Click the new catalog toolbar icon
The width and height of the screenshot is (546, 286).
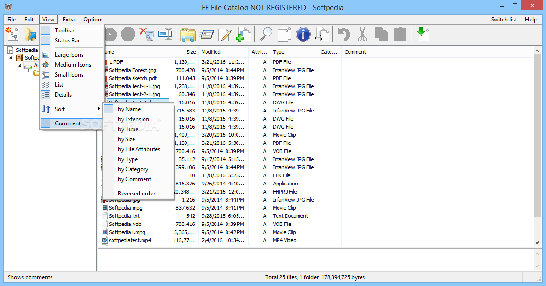point(12,34)
